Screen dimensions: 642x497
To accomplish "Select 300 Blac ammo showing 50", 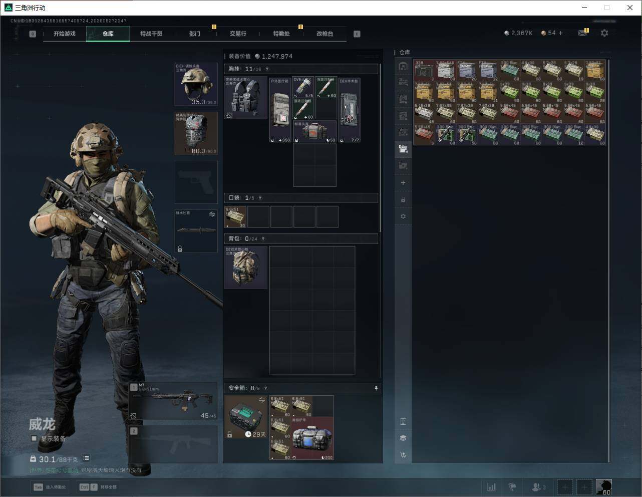I will click(467, 135).
